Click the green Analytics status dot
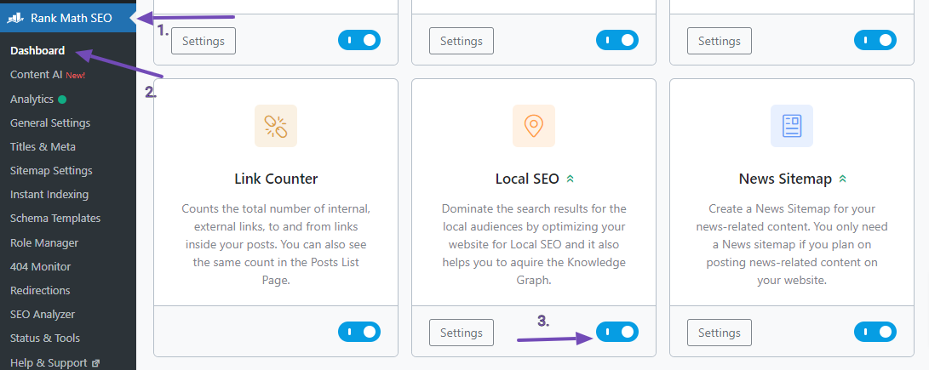This screenshot has width=929, height=370. pos(61,100)
